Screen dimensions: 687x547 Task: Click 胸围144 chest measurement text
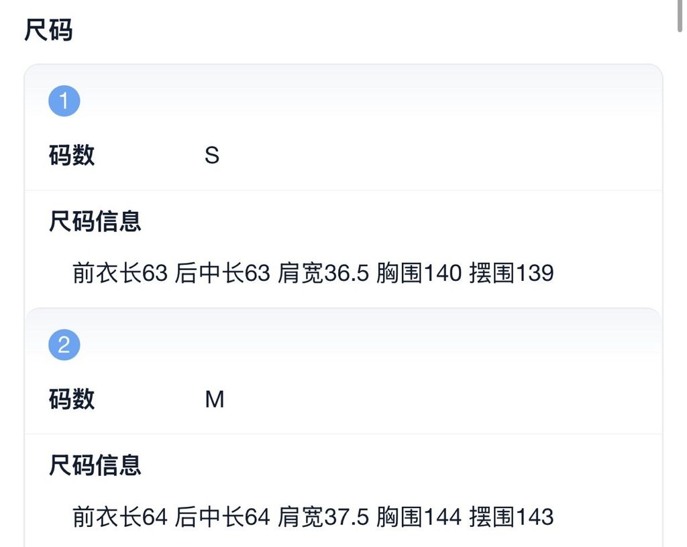click(x=419, y=517)
